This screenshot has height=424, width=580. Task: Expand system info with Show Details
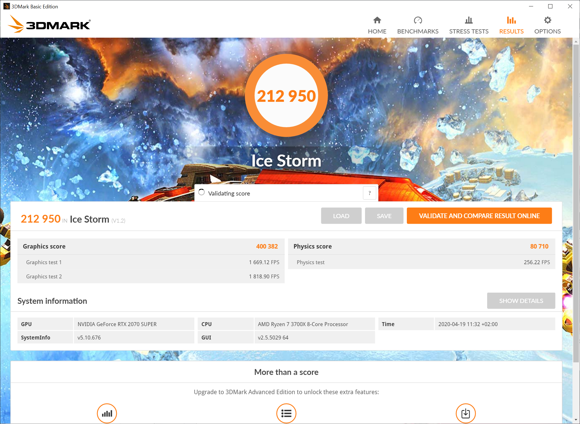pyautogui.click(x=521, y=301)
